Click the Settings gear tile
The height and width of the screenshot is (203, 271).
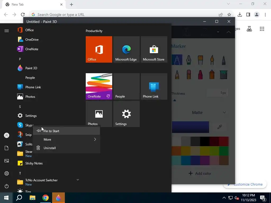coord(126,114)
